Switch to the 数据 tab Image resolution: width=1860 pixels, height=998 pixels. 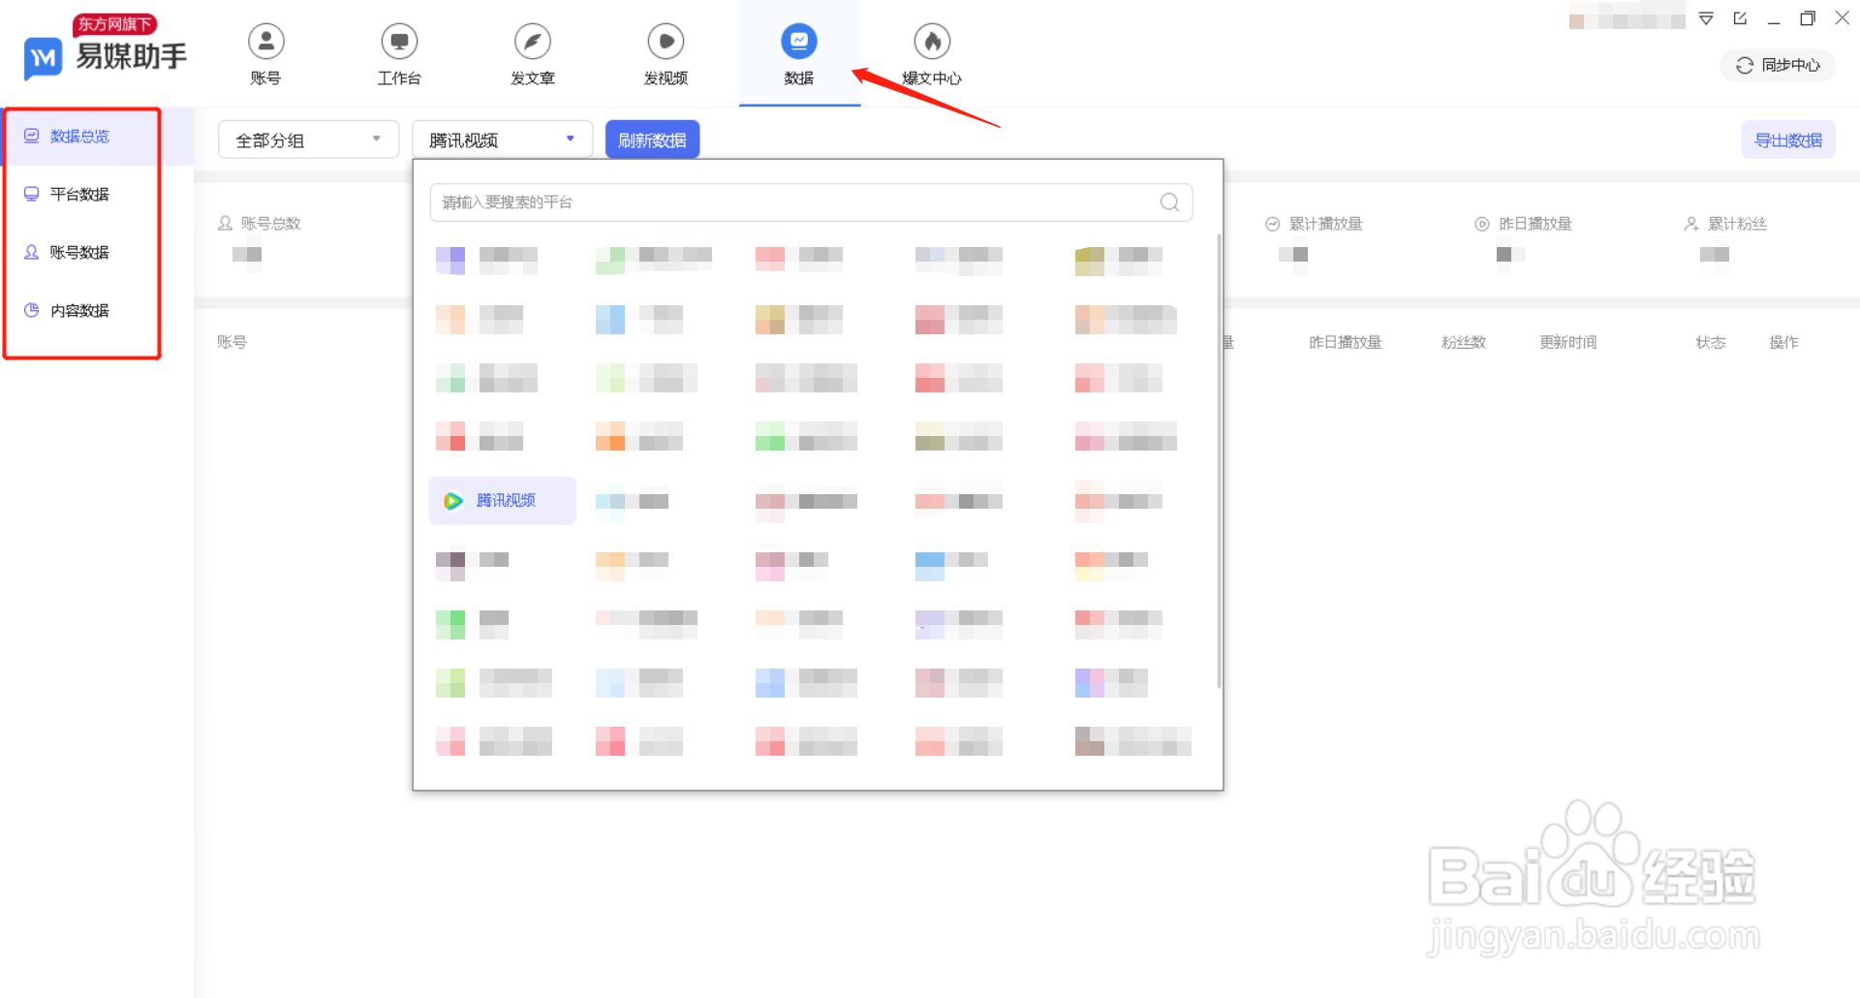(798, 53)
